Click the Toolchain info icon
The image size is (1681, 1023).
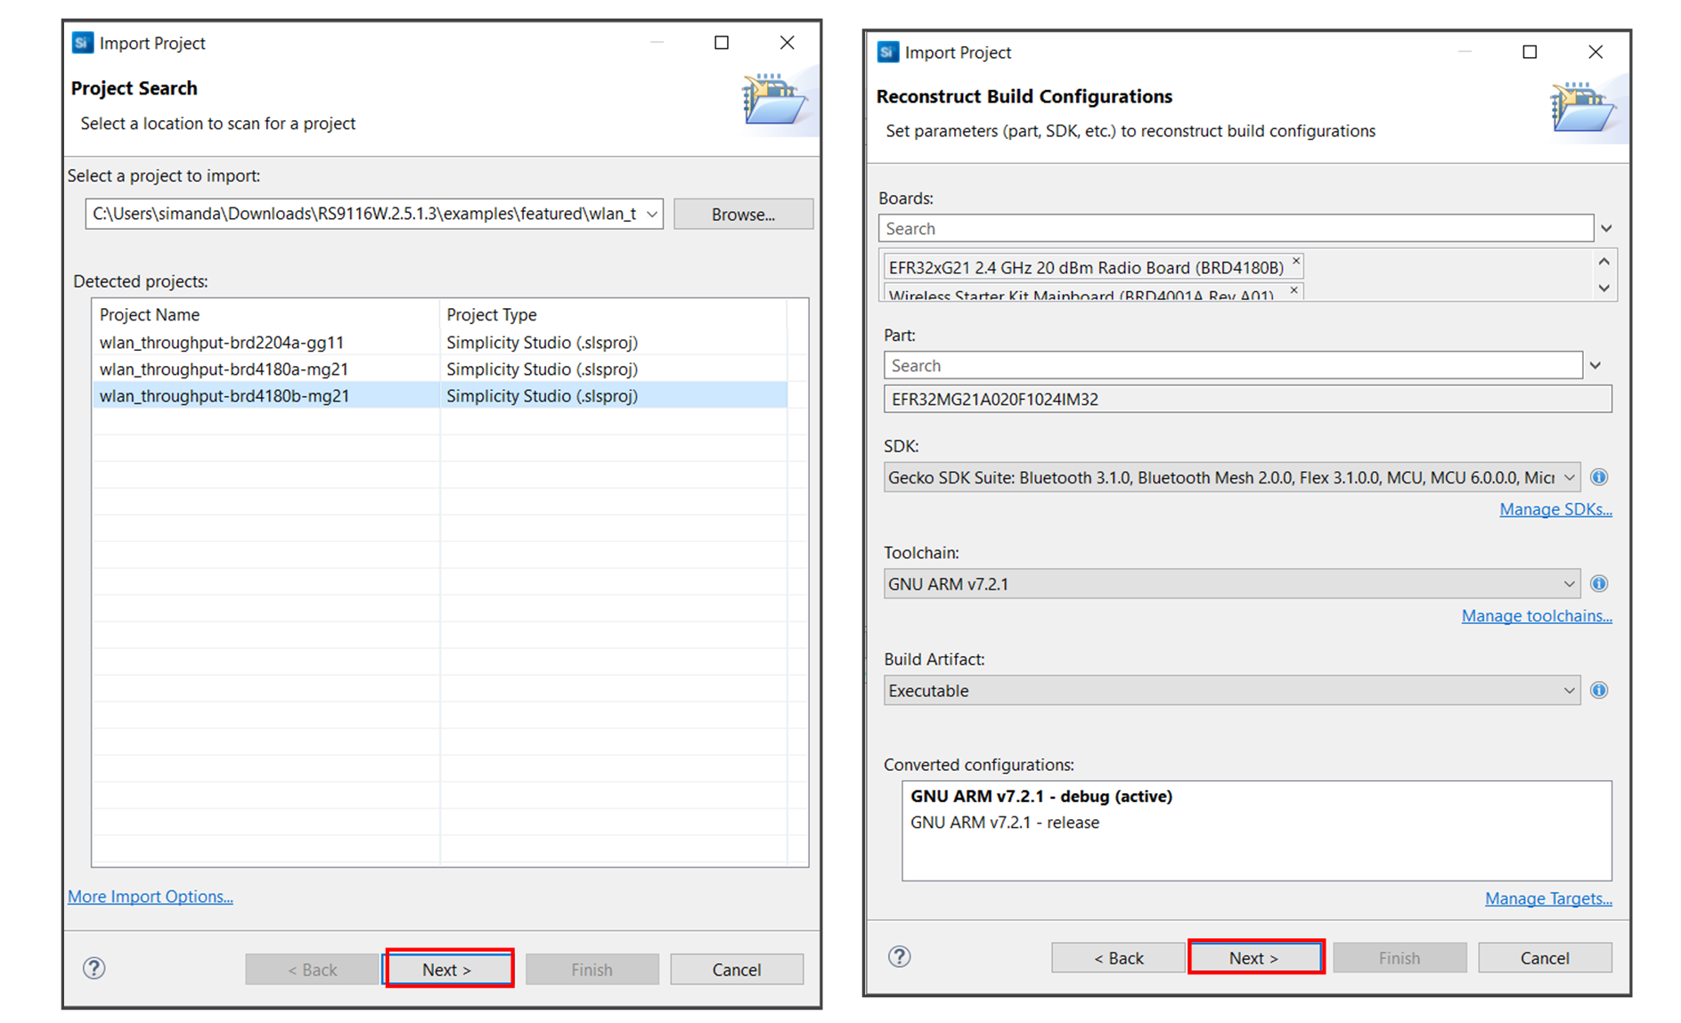click(1599, 584)
